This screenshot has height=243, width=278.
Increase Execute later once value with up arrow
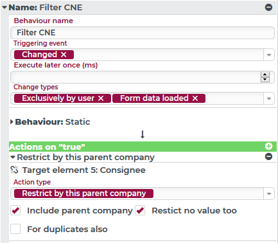[x=265, y=75]
